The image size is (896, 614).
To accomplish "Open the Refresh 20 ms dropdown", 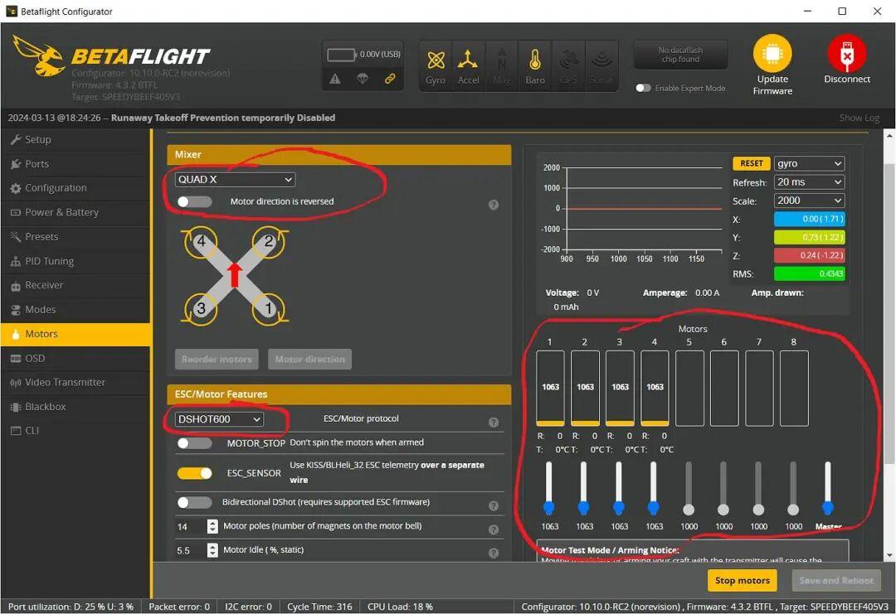I will tap(809, 182).
